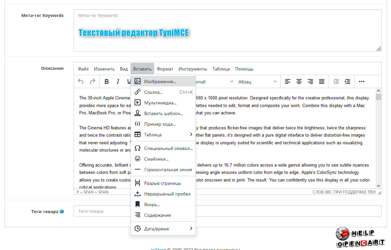Open the Абзац block format dropdown

click(x=257, y=82)
